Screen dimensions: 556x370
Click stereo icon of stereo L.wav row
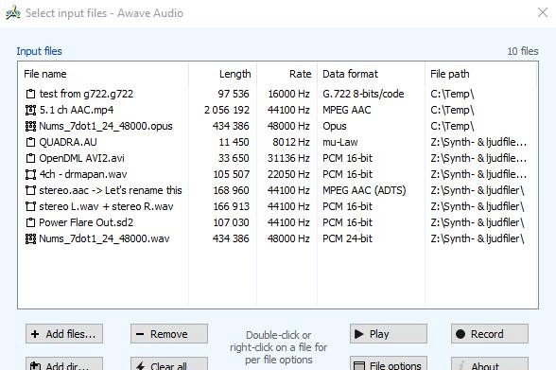[30, 206]
